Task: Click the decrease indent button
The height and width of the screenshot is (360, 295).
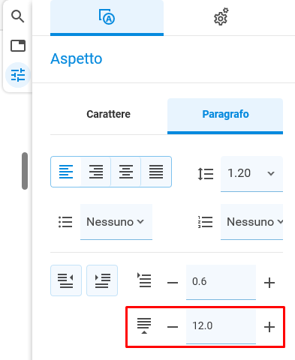Action: point(66,280)
